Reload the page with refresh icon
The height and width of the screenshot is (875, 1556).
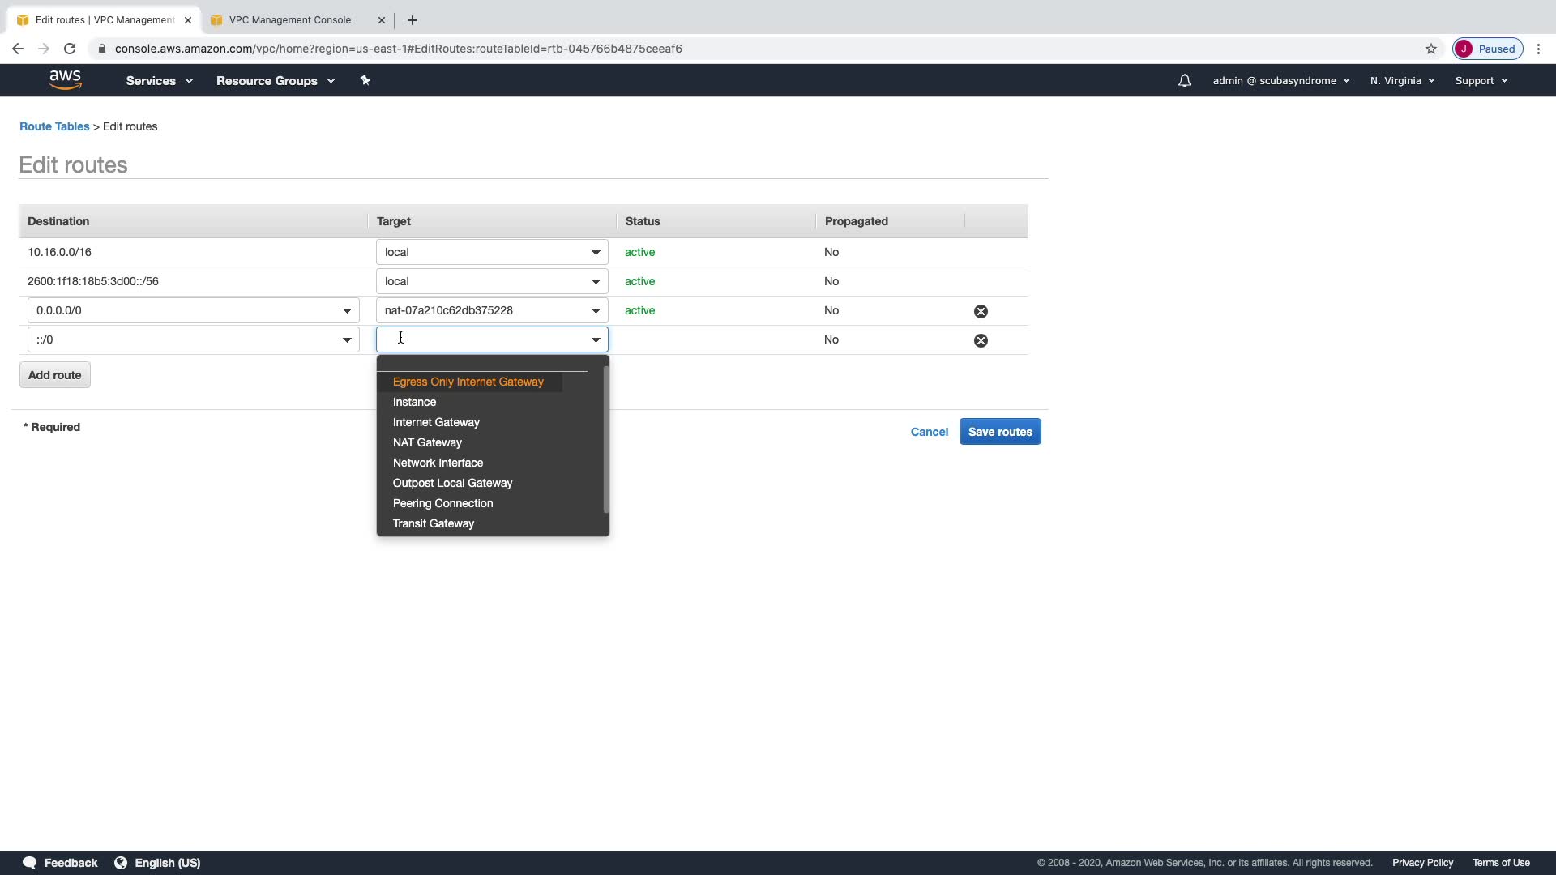(70, 49)
